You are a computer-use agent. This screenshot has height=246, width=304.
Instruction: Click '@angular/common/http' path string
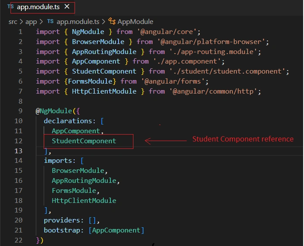pos(213,91)
